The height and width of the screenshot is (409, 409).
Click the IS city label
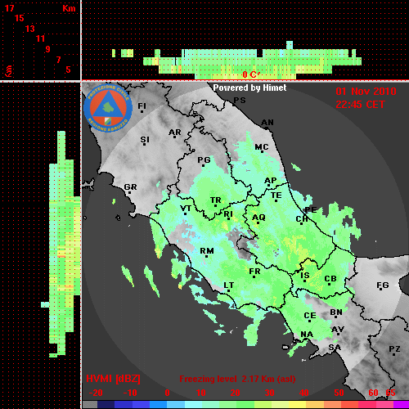pyautogui.click(x=305, y=276)
